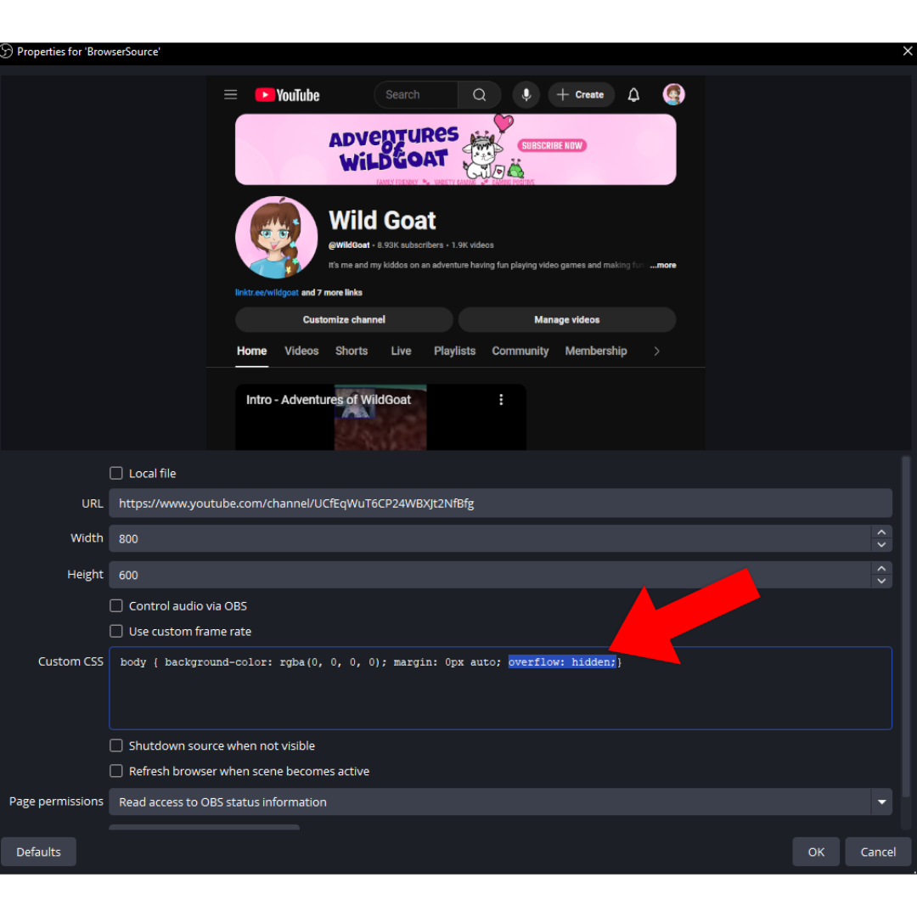Select the voice search microphone icon
The width and height of the screenshot is (917, 917).
point(526,94)
